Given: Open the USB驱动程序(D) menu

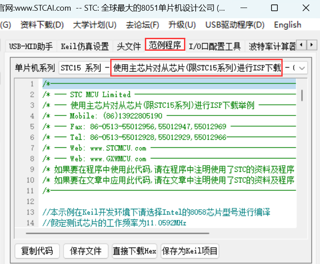Looking at the screenshot, I should [235, 25].
